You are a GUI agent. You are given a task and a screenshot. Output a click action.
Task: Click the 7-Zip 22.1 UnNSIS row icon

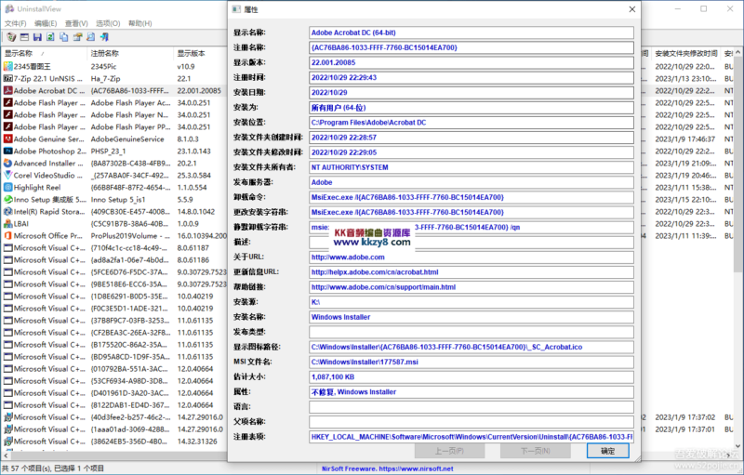coord(8,79)
